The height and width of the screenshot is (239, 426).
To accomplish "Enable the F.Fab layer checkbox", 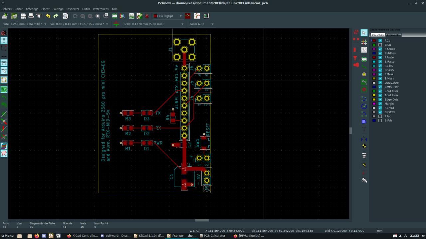I will [x=380, y=117].
